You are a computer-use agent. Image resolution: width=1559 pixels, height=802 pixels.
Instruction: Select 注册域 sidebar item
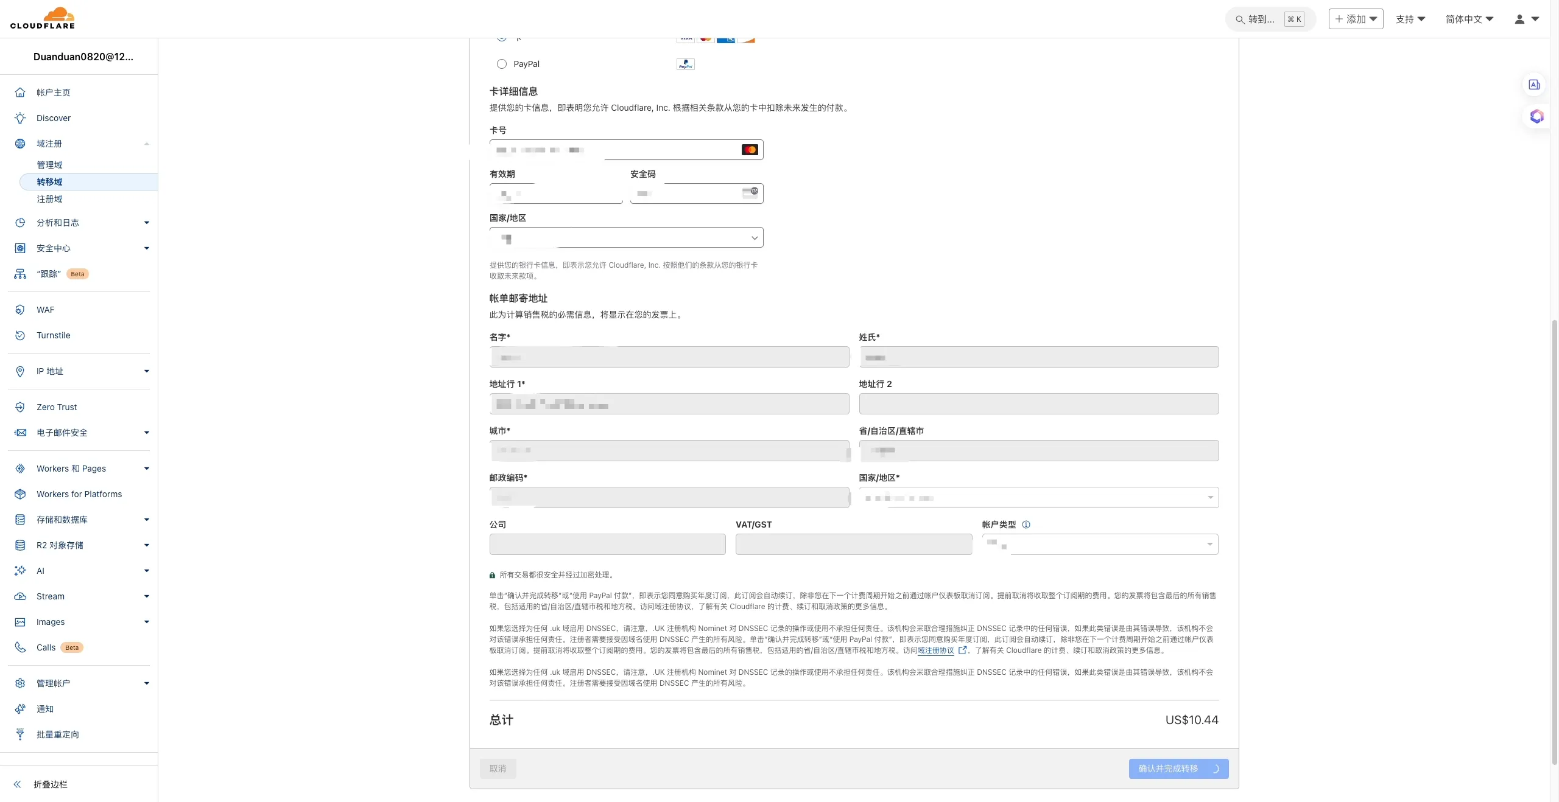(49, 199)
